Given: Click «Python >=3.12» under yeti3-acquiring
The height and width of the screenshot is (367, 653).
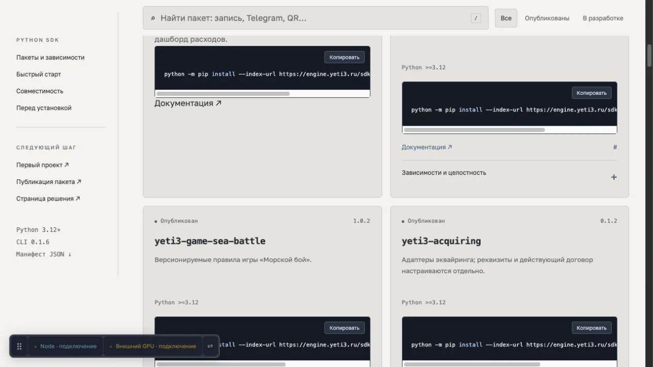Looking at the screenshot, I should [424, 303].
